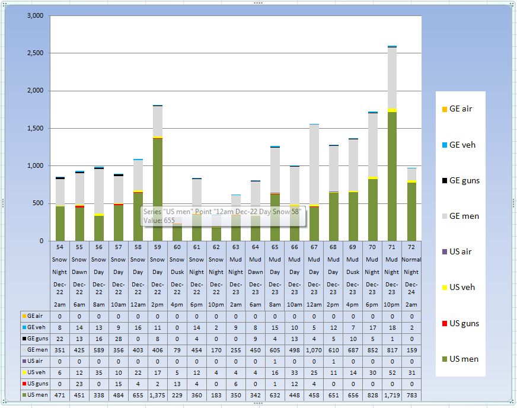Viewport: 517px width, 408px height.
Task: Click the 1,500 axis label
Action: tap(35, 128)
